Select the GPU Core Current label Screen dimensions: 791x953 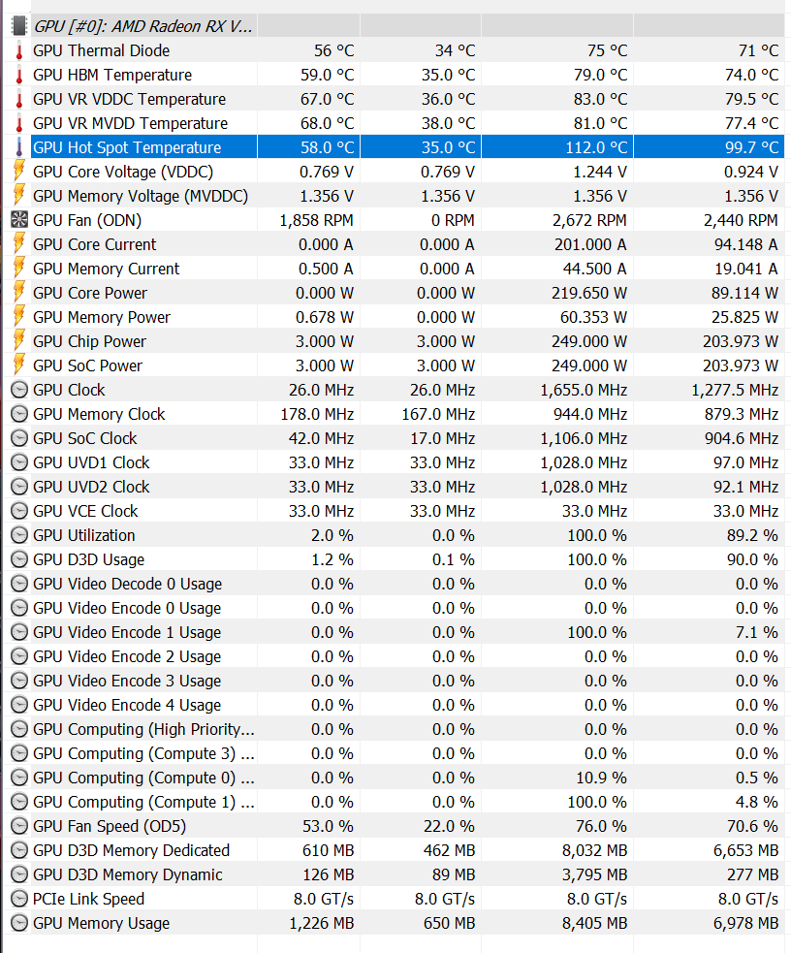(95, 244)
